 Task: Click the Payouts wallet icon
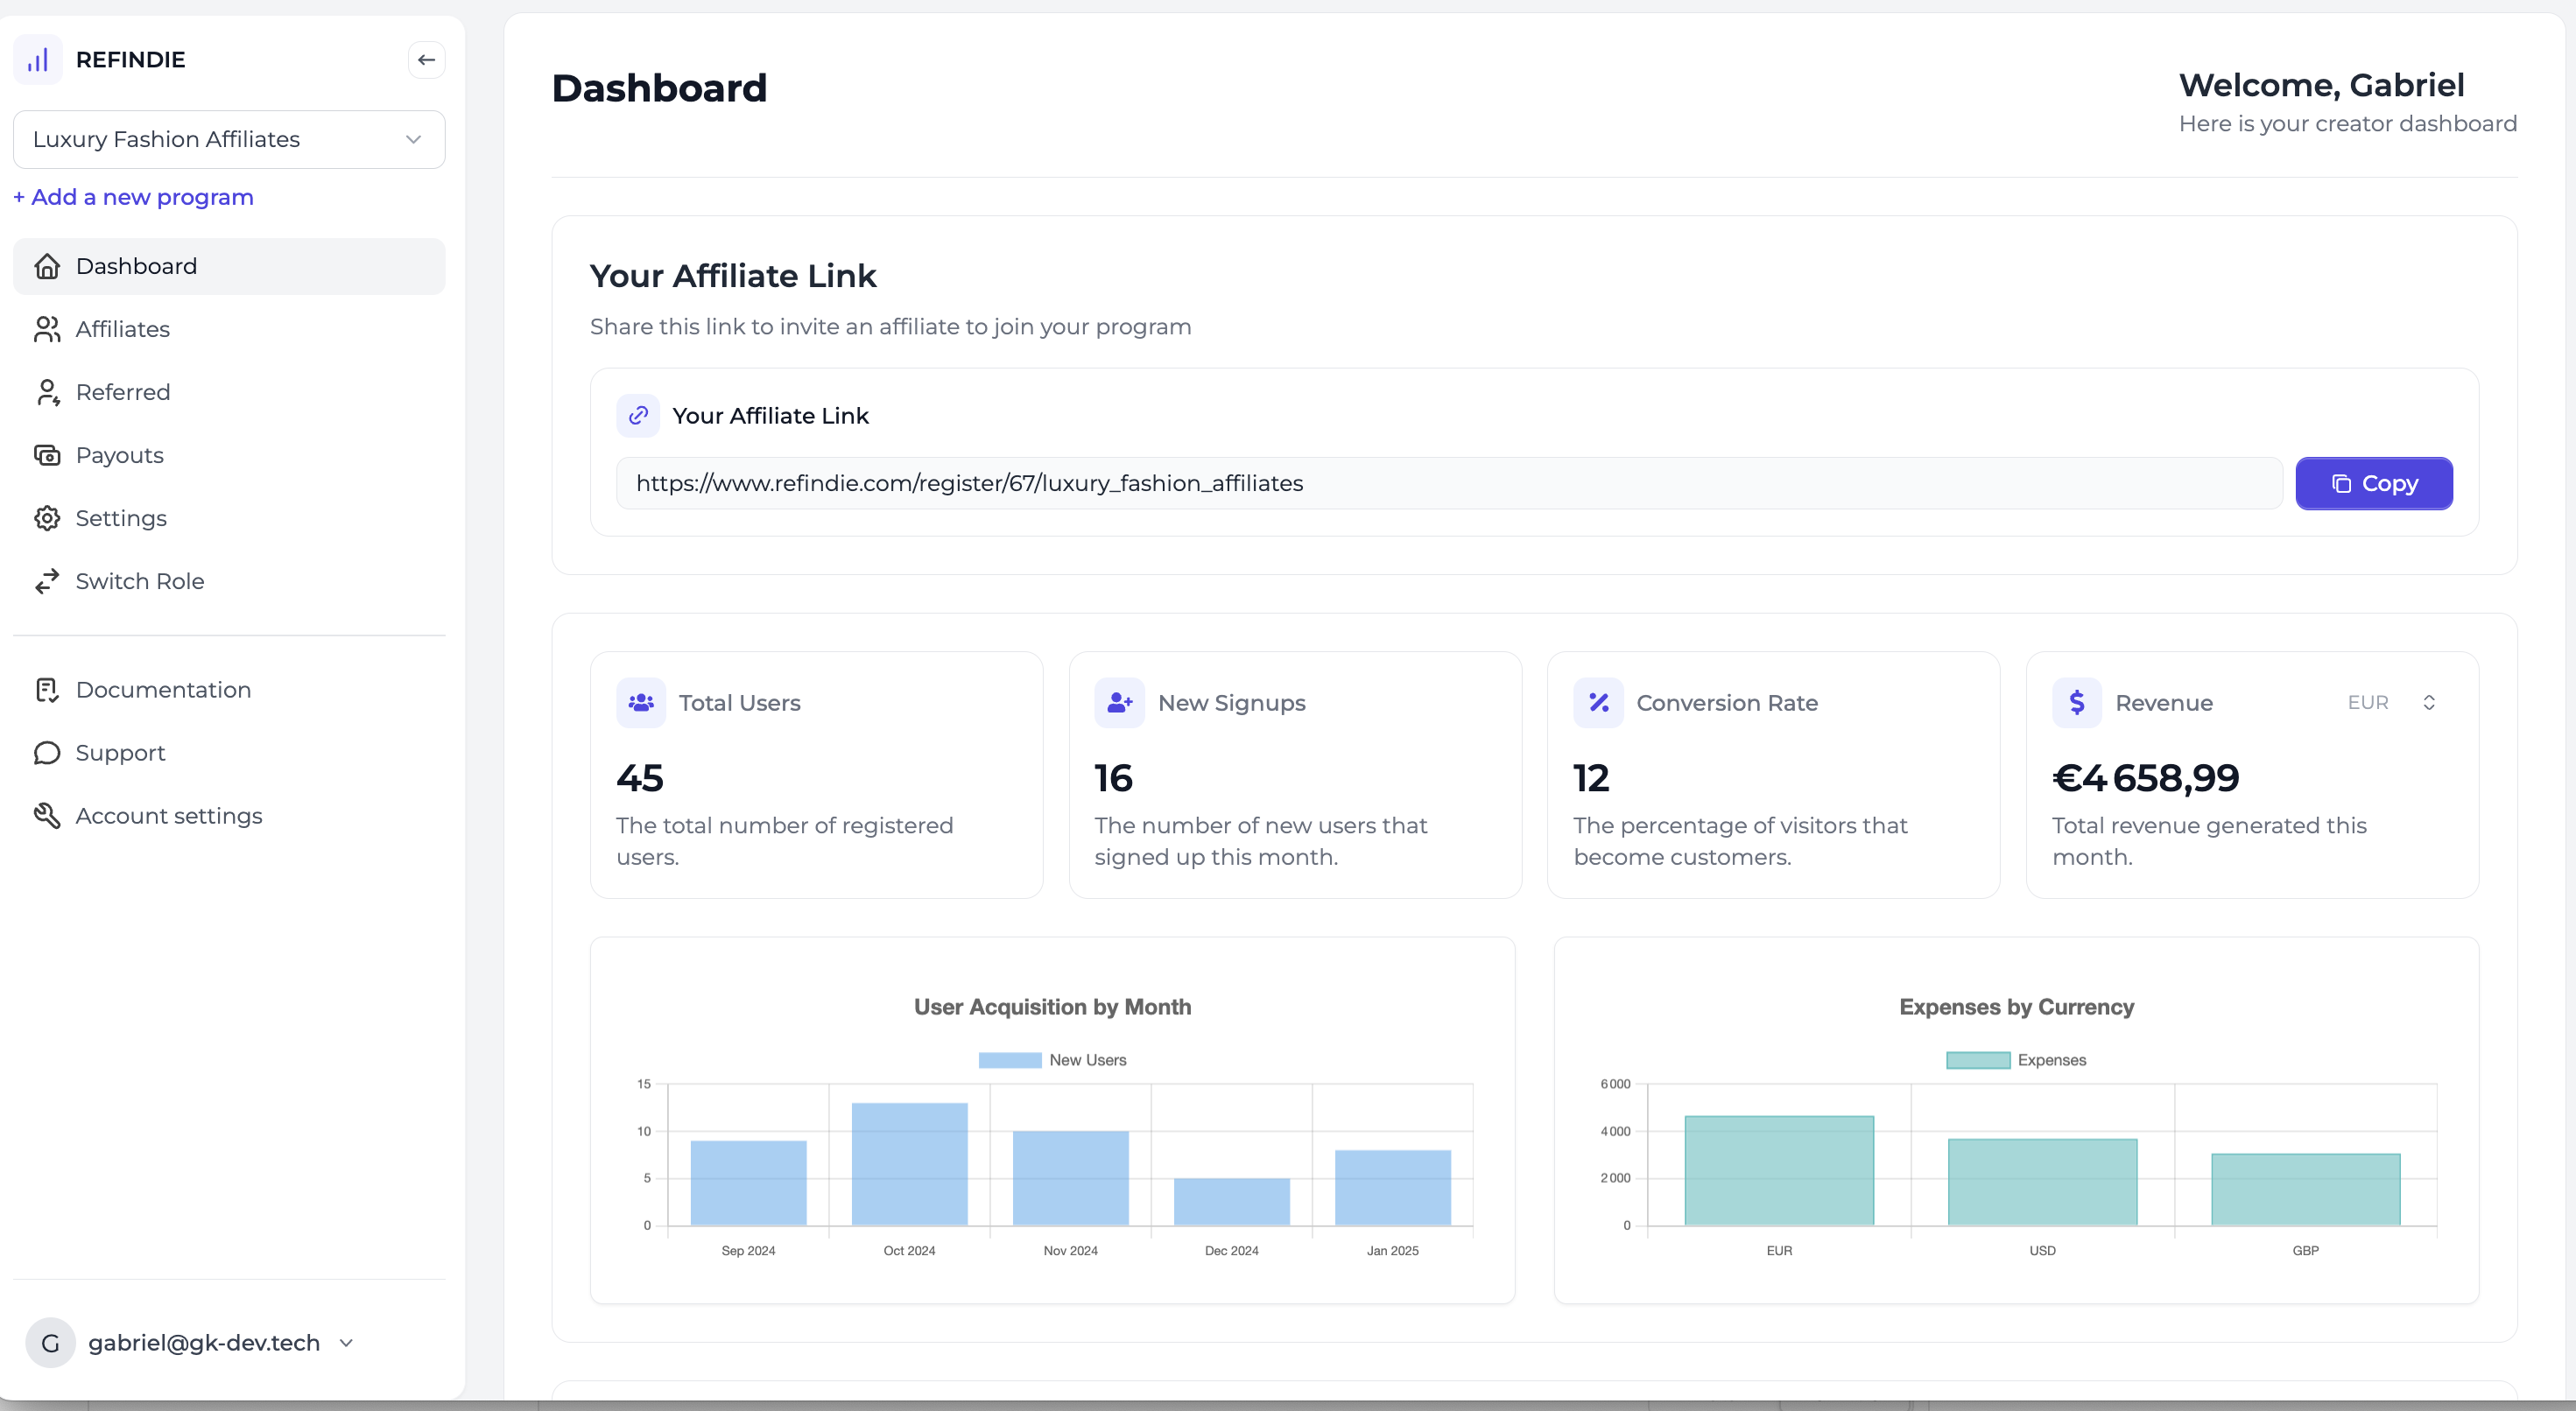(48, 455)
